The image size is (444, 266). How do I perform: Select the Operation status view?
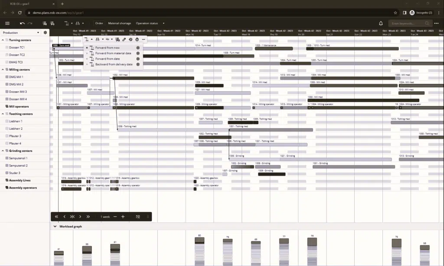coord(147,23)
